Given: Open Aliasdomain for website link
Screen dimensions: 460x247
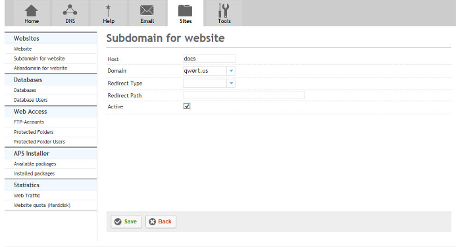Looking at the screenshot, I should 41,68.
